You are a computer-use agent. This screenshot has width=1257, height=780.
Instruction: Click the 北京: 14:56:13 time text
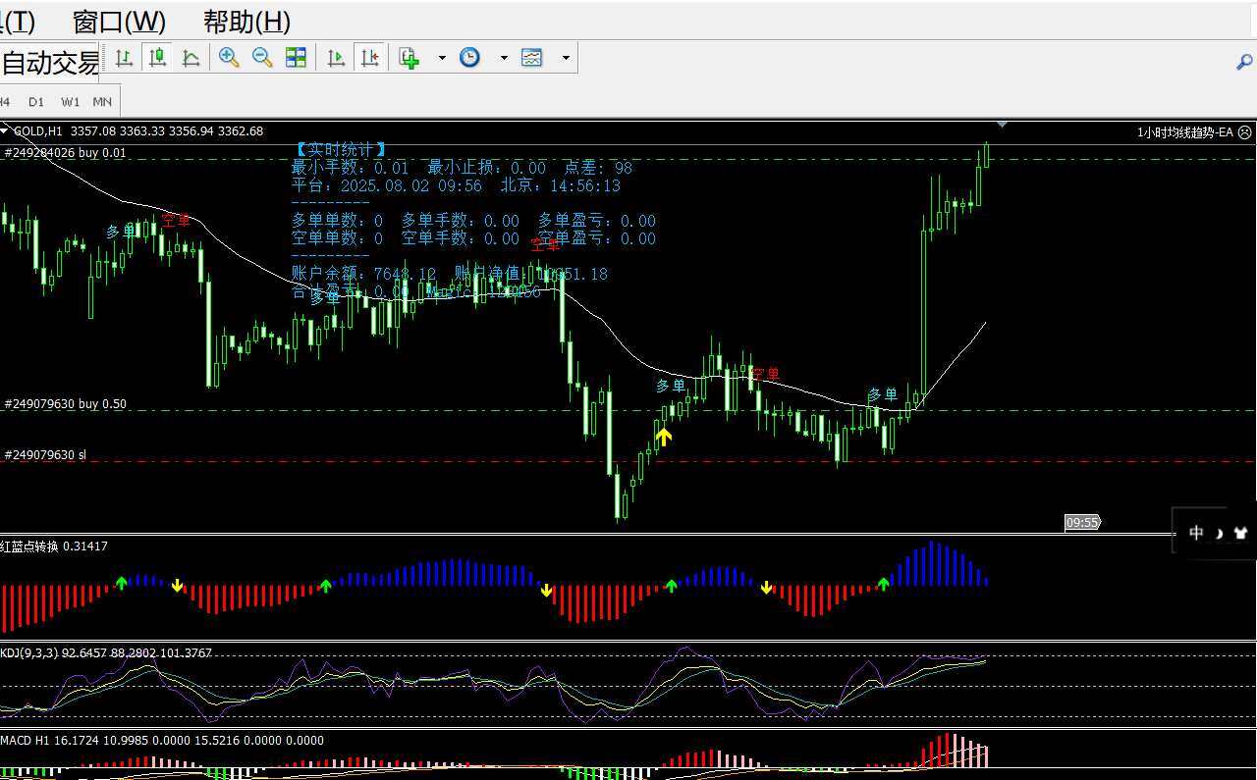561,185
